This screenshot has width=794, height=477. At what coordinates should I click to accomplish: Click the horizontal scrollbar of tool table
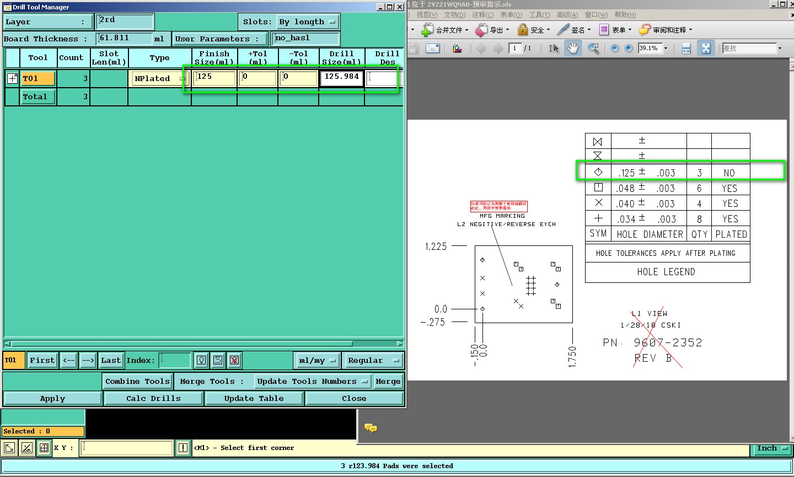pyautogui.click(x=204, y=344)
